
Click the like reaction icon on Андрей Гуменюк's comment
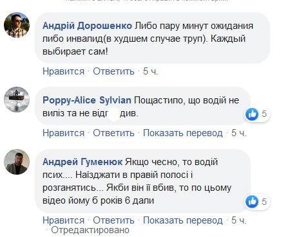click(252, 202)
